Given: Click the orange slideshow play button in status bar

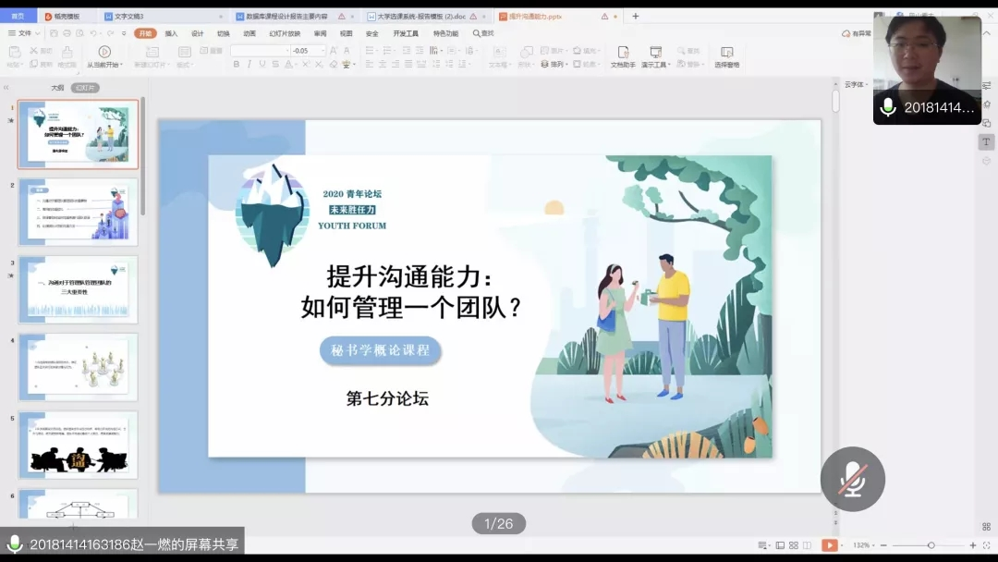Looking at the screenshot, I should coord(830,545).
